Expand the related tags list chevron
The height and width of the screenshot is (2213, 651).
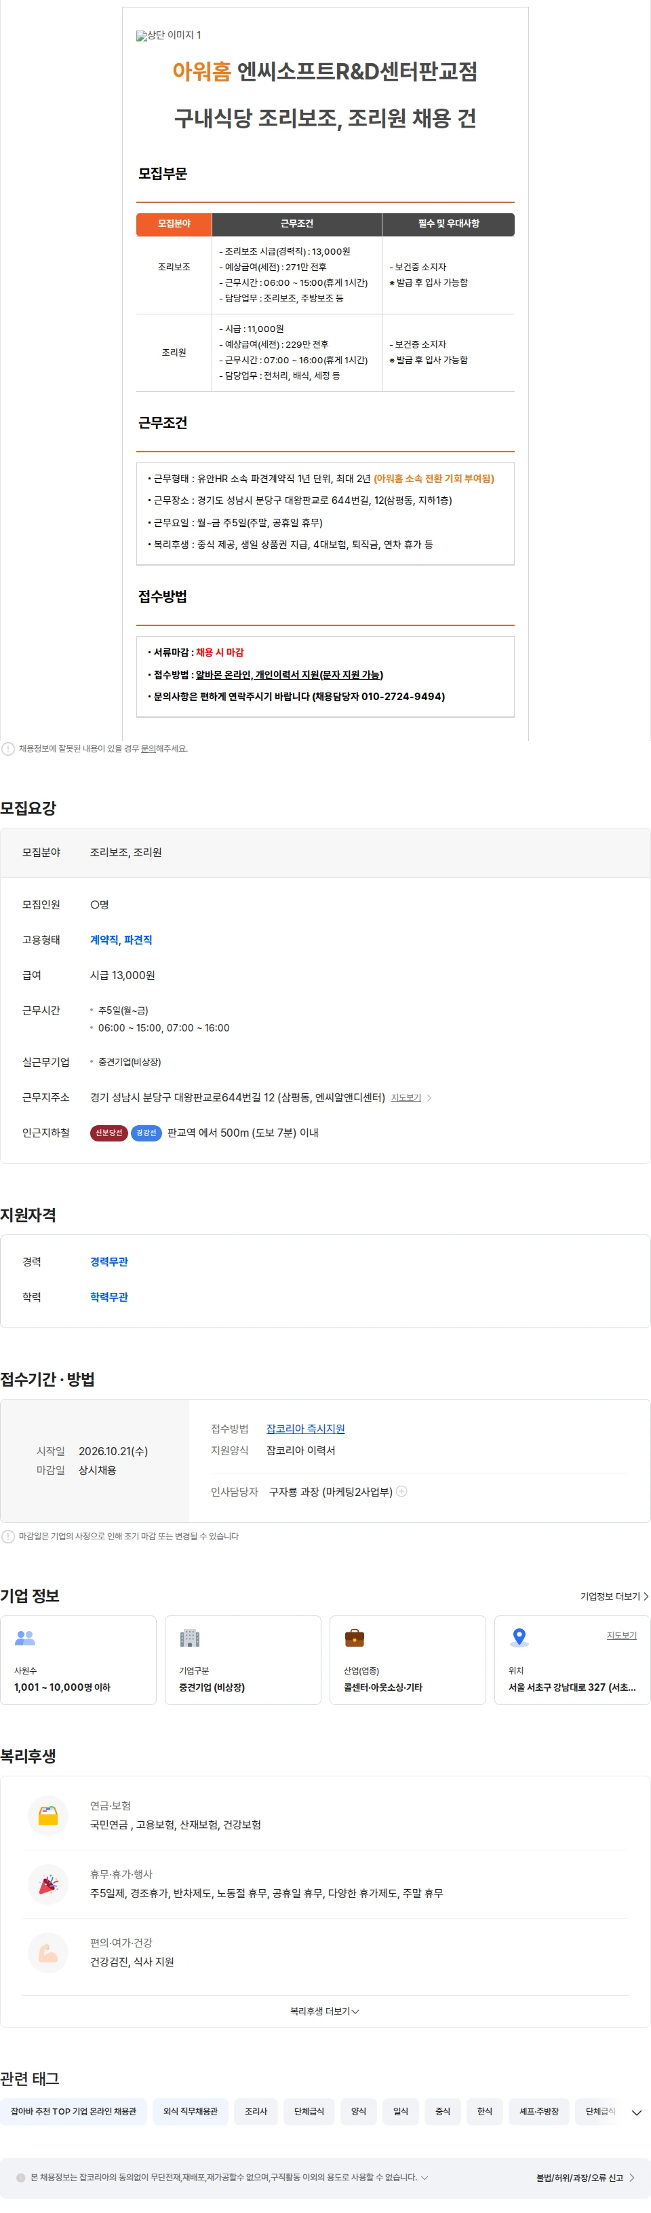click(636, 2113)
